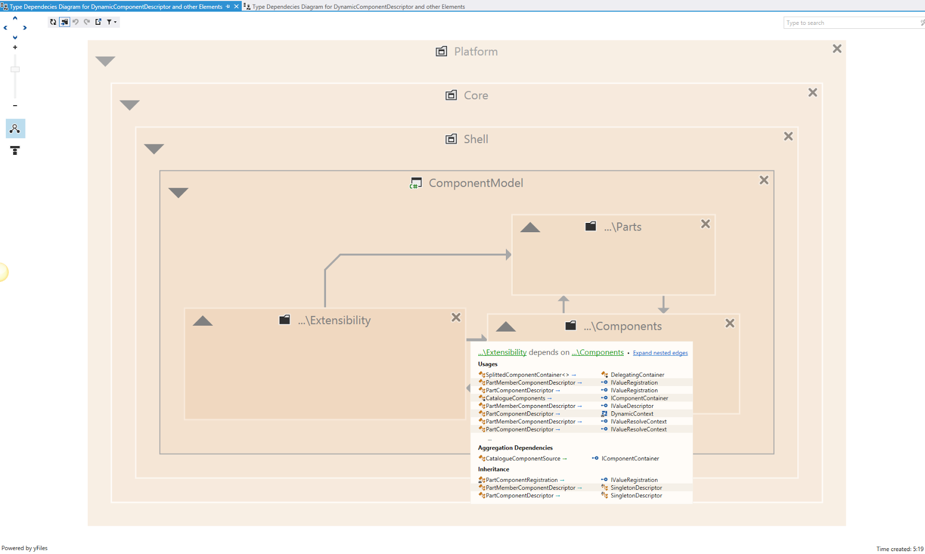The width and height of the screenshot is (925, 554).
Task: Click the undo arrow in the toolbar
Action: [76, 22]
